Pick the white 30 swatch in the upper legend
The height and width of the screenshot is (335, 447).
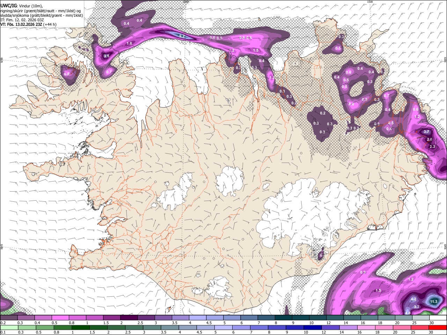438,318
